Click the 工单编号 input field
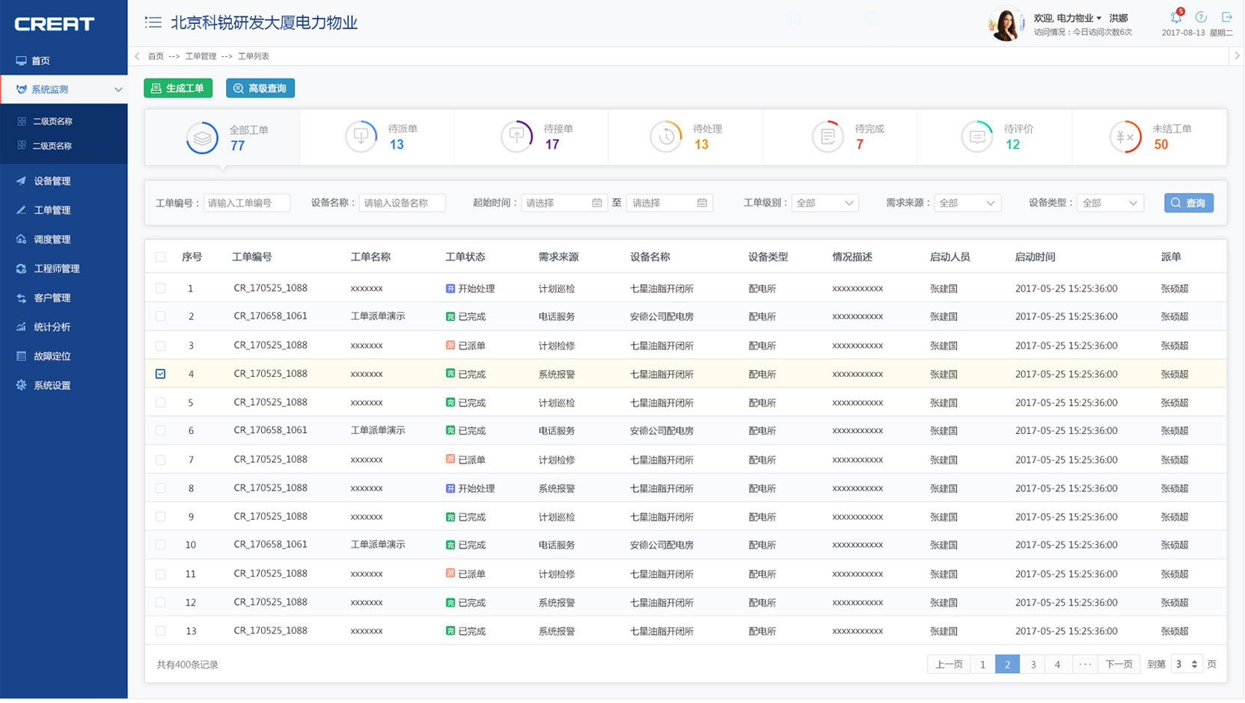 click(246, 203)
